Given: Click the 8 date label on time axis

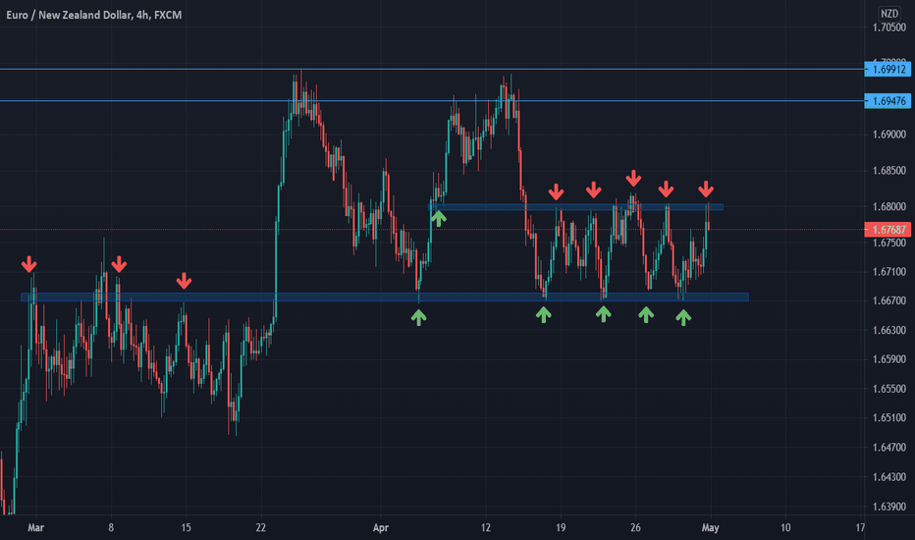Looking at the screenshot, I should click(x=111, y=528).
